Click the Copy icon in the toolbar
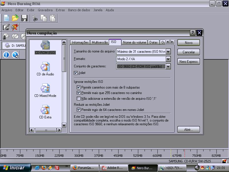 click(44, 18)
